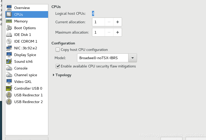This screenshot has height=140, width=206.
Task: Open the Controller USB 0 card icon
Action: [x=9, y=88]
